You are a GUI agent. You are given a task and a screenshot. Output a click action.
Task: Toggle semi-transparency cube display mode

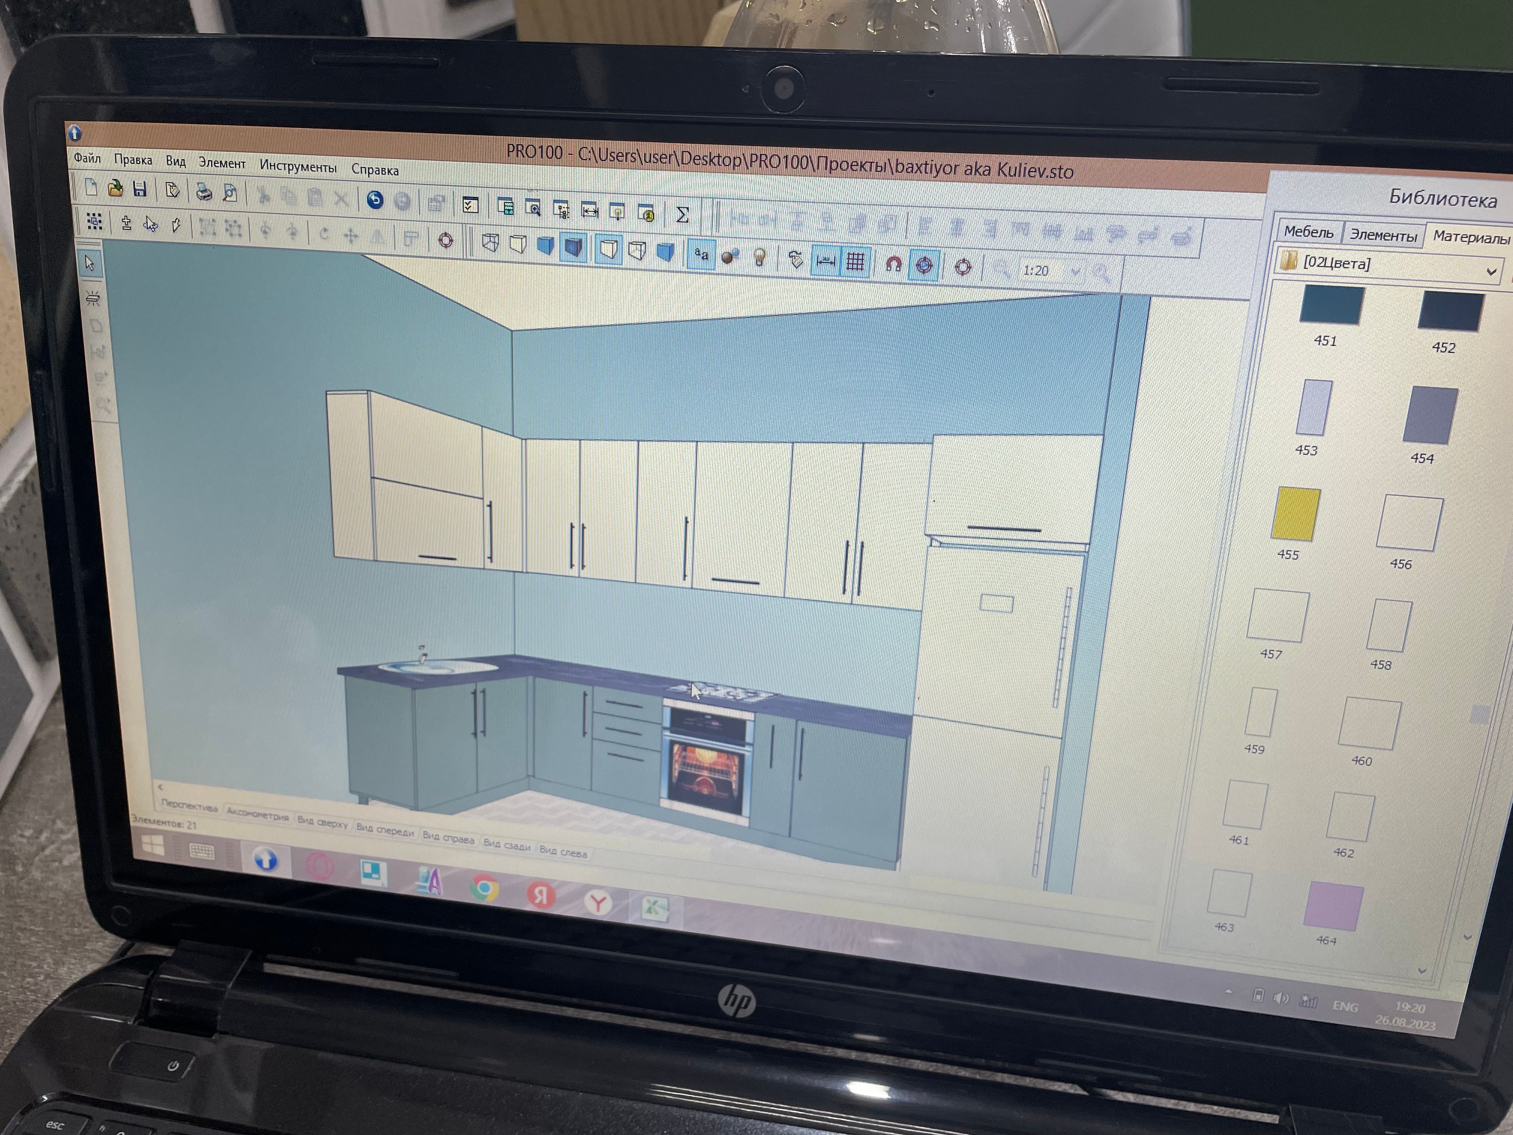coord(637,250)
